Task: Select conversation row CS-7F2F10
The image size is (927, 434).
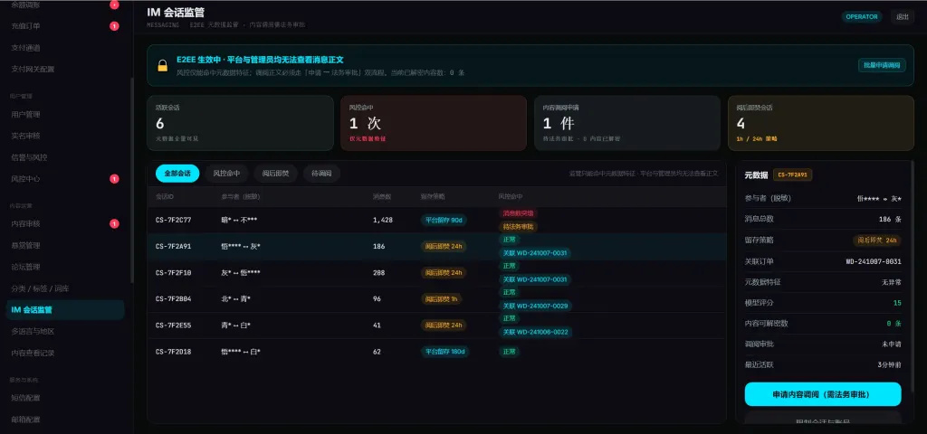Action: pyautogui.click(x=437, y=273)
